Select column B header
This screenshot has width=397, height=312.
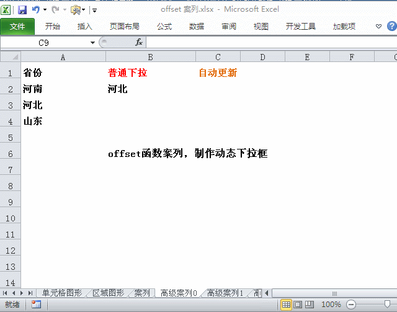150,57
